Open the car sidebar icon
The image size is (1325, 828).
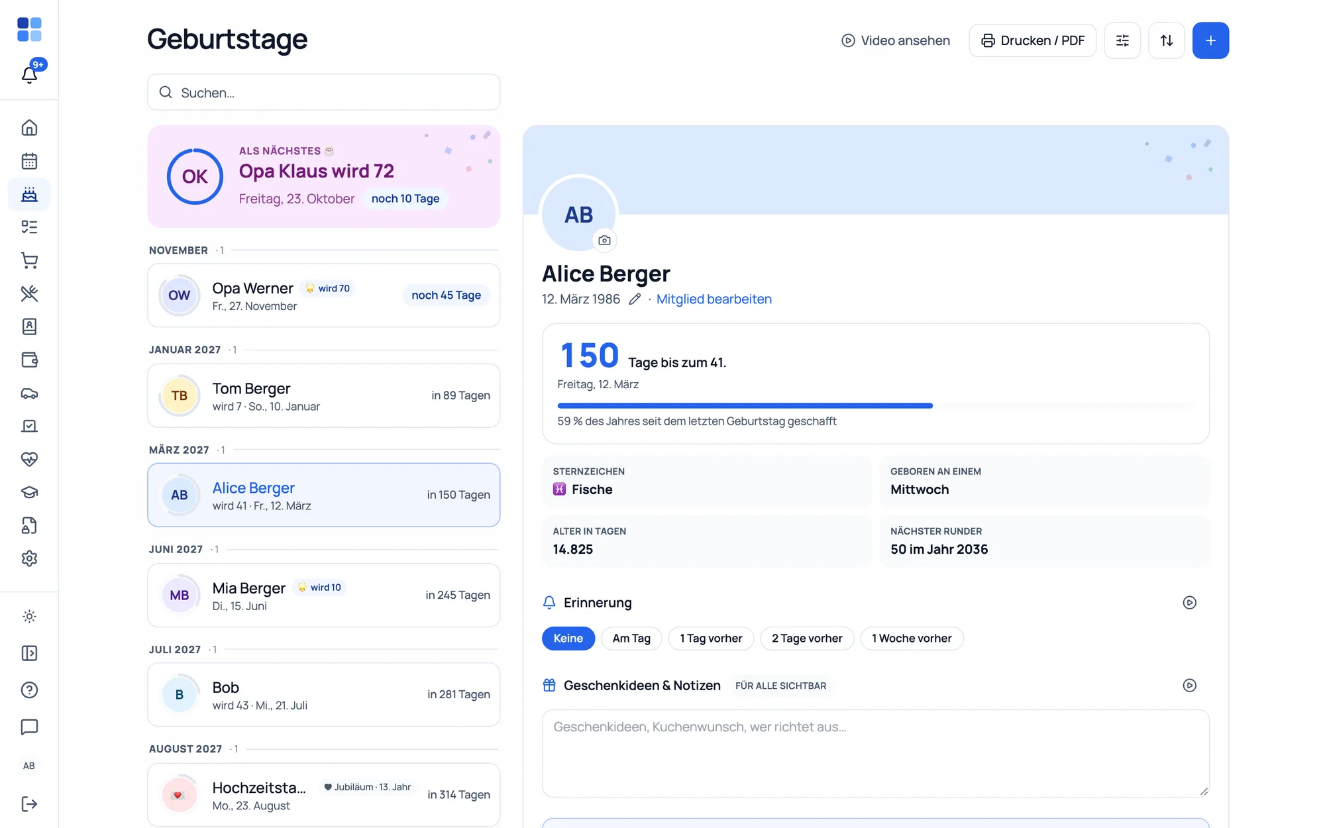pyautogui.click(x=29, y=393)
